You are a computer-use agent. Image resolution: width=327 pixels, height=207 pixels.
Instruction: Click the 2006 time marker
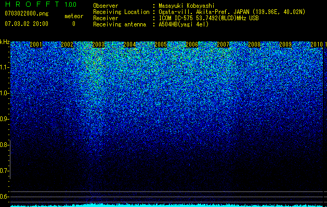tap(192, 45)
